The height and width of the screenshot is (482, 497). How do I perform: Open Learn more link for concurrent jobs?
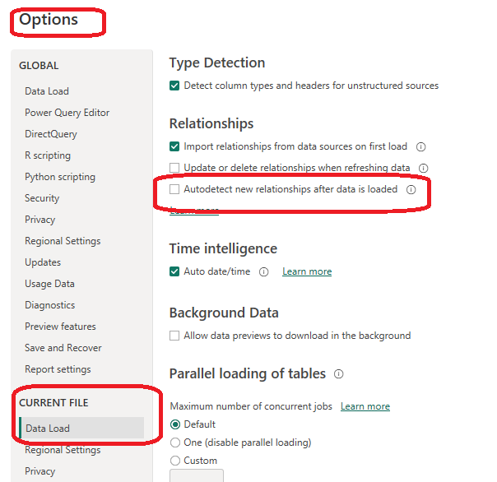(365, 406)
